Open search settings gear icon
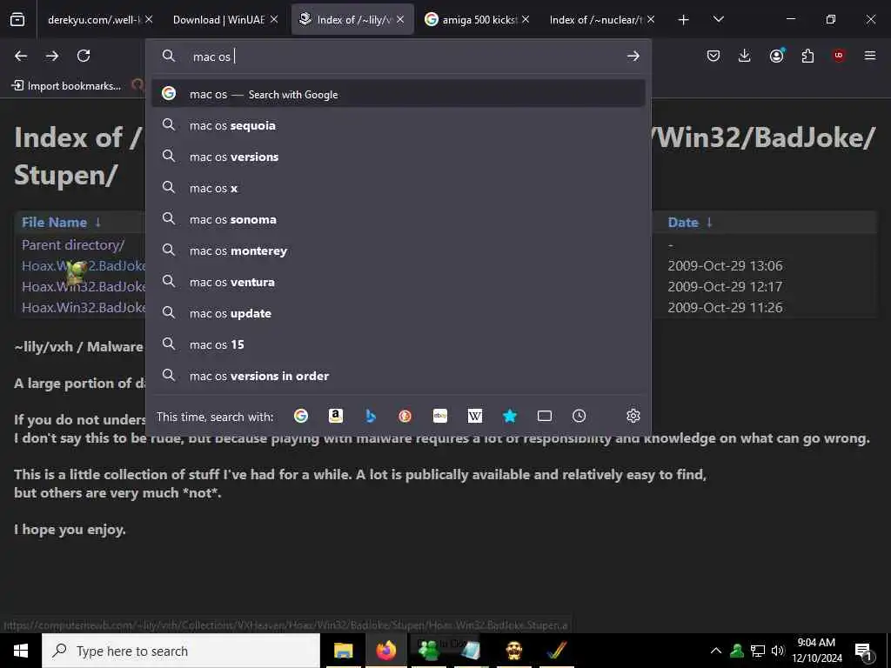 point(633,417)
